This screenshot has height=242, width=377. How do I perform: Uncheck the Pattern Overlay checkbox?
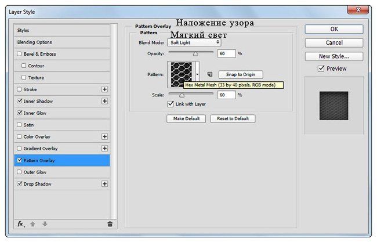19,160
